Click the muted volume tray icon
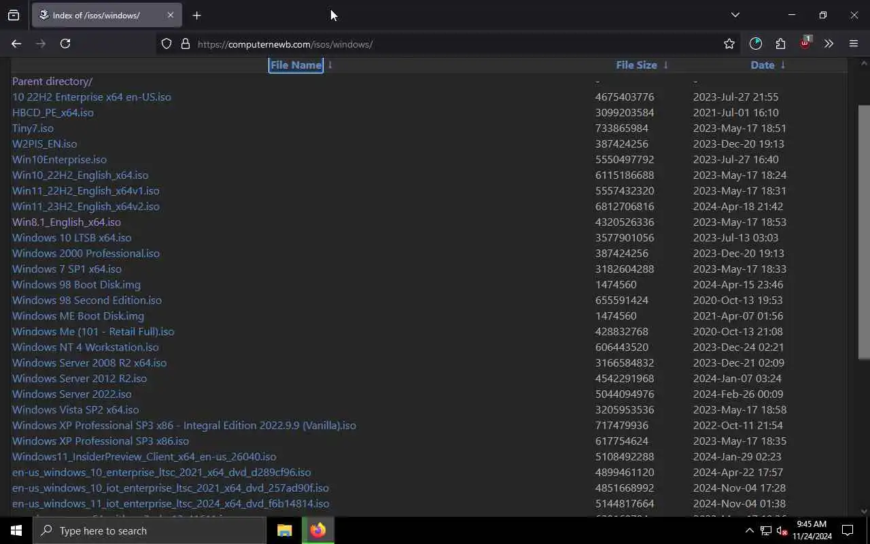The height and width of the screenshot is (544, 870). [782, 531]
